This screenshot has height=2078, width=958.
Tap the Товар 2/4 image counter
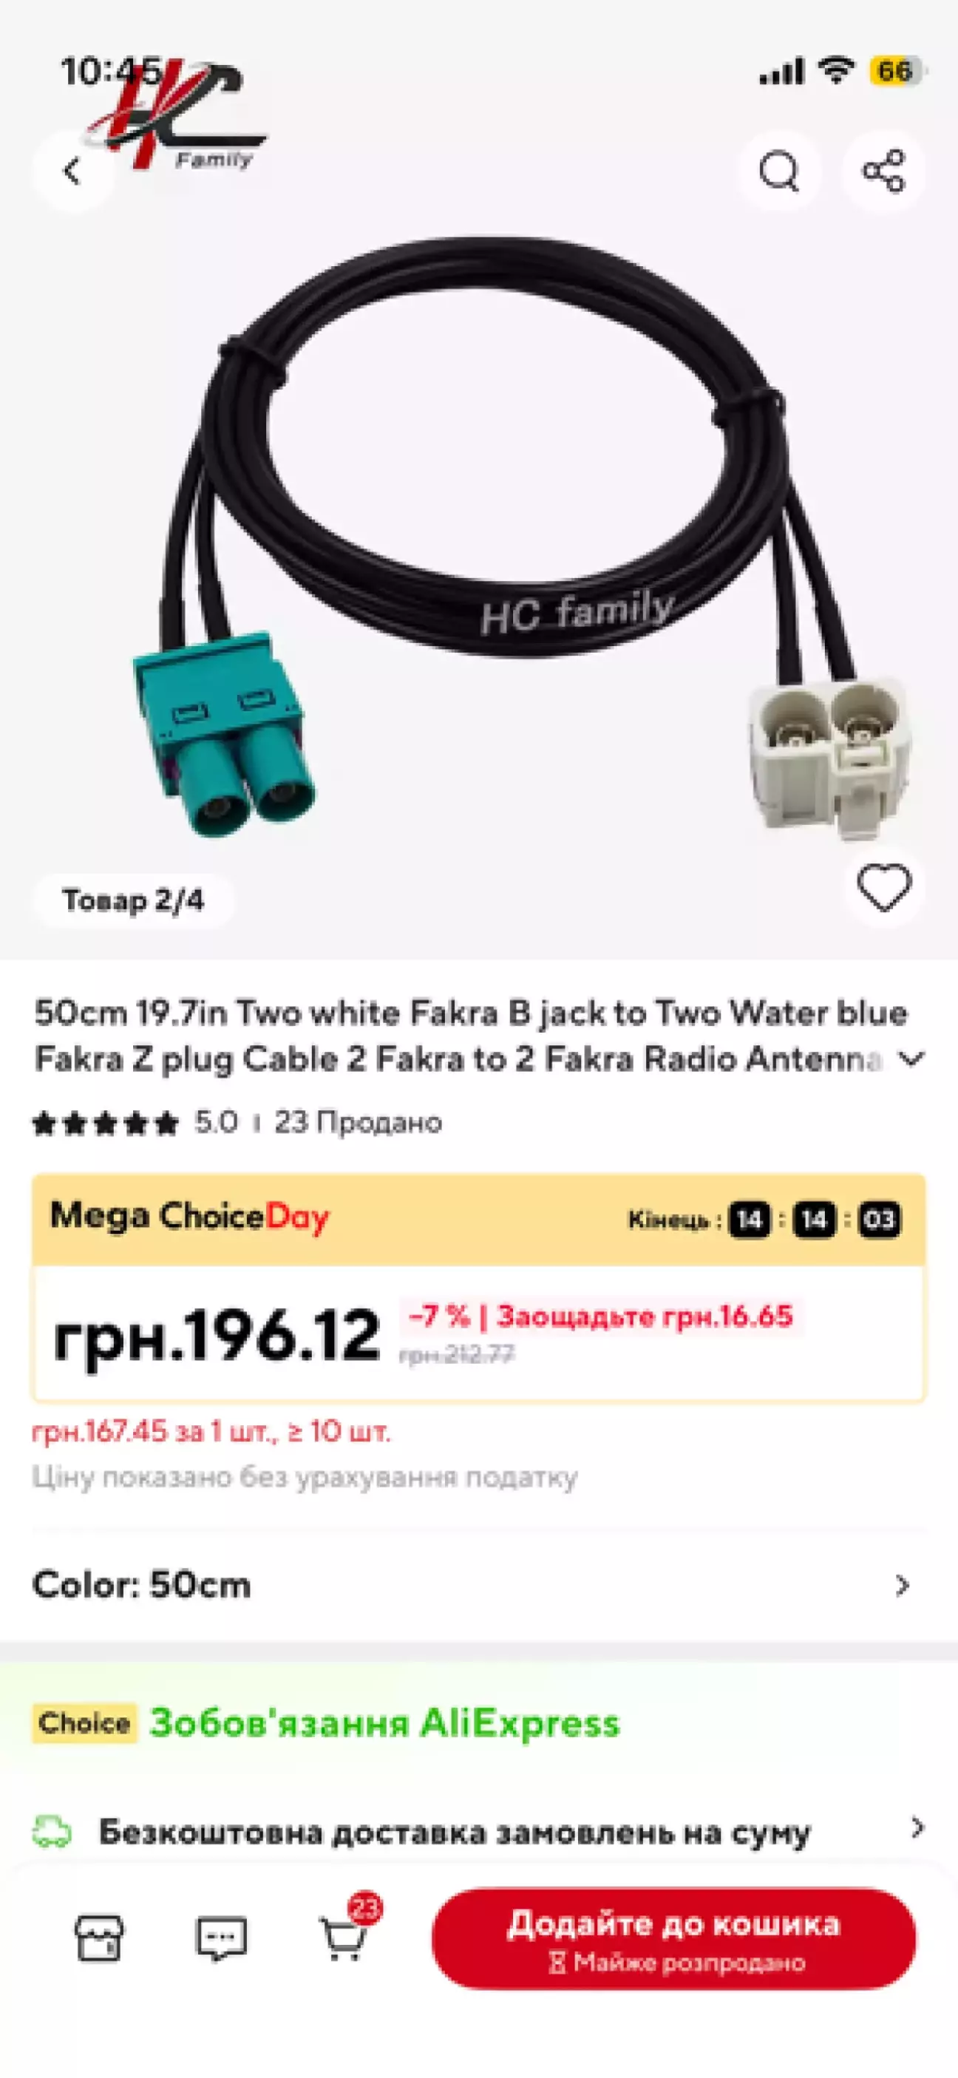point(134,900)
